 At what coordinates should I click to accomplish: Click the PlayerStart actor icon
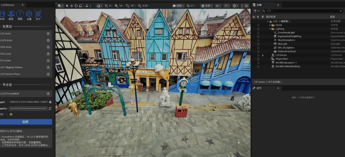(x=273, y=59)
